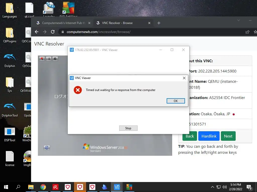Select the Sys folder on desktop

pos(10,85)
